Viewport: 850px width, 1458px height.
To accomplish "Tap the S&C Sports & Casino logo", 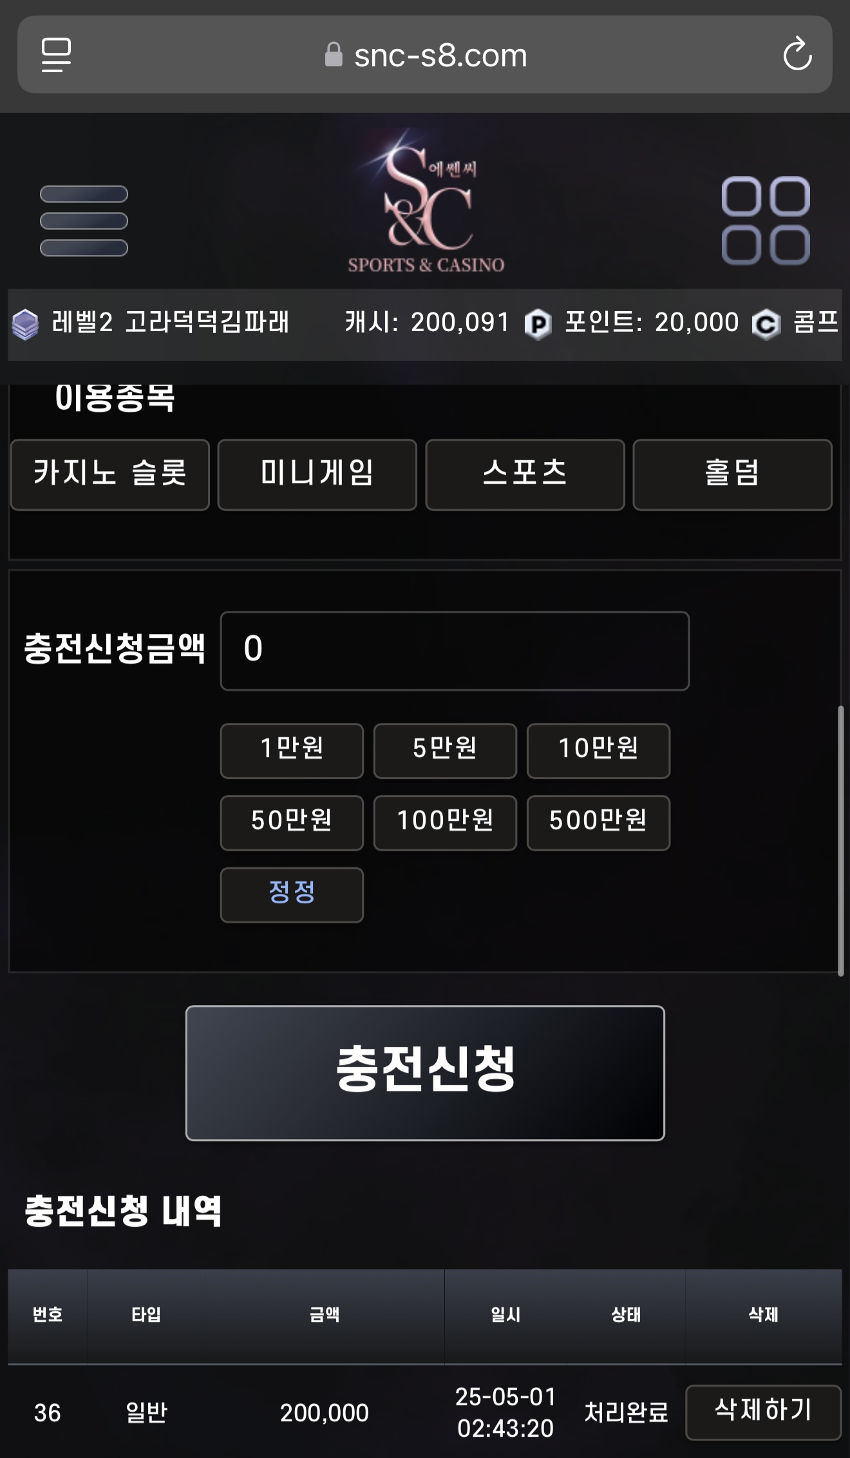I will tap(426, 202).
